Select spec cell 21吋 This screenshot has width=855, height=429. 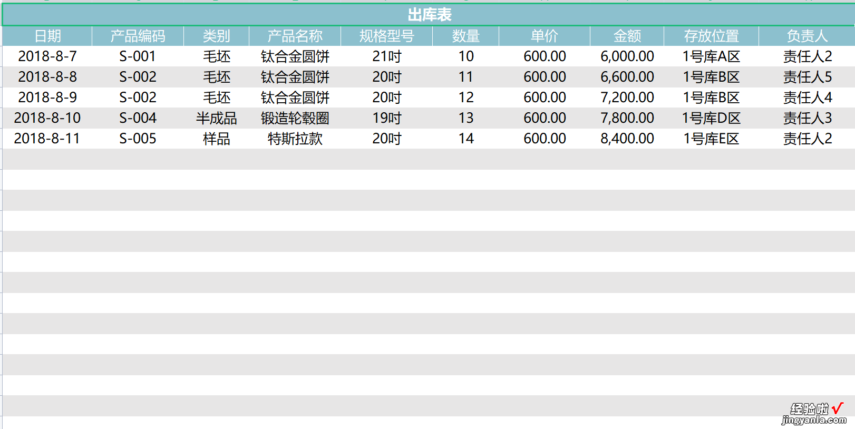[x=386, y=56]
